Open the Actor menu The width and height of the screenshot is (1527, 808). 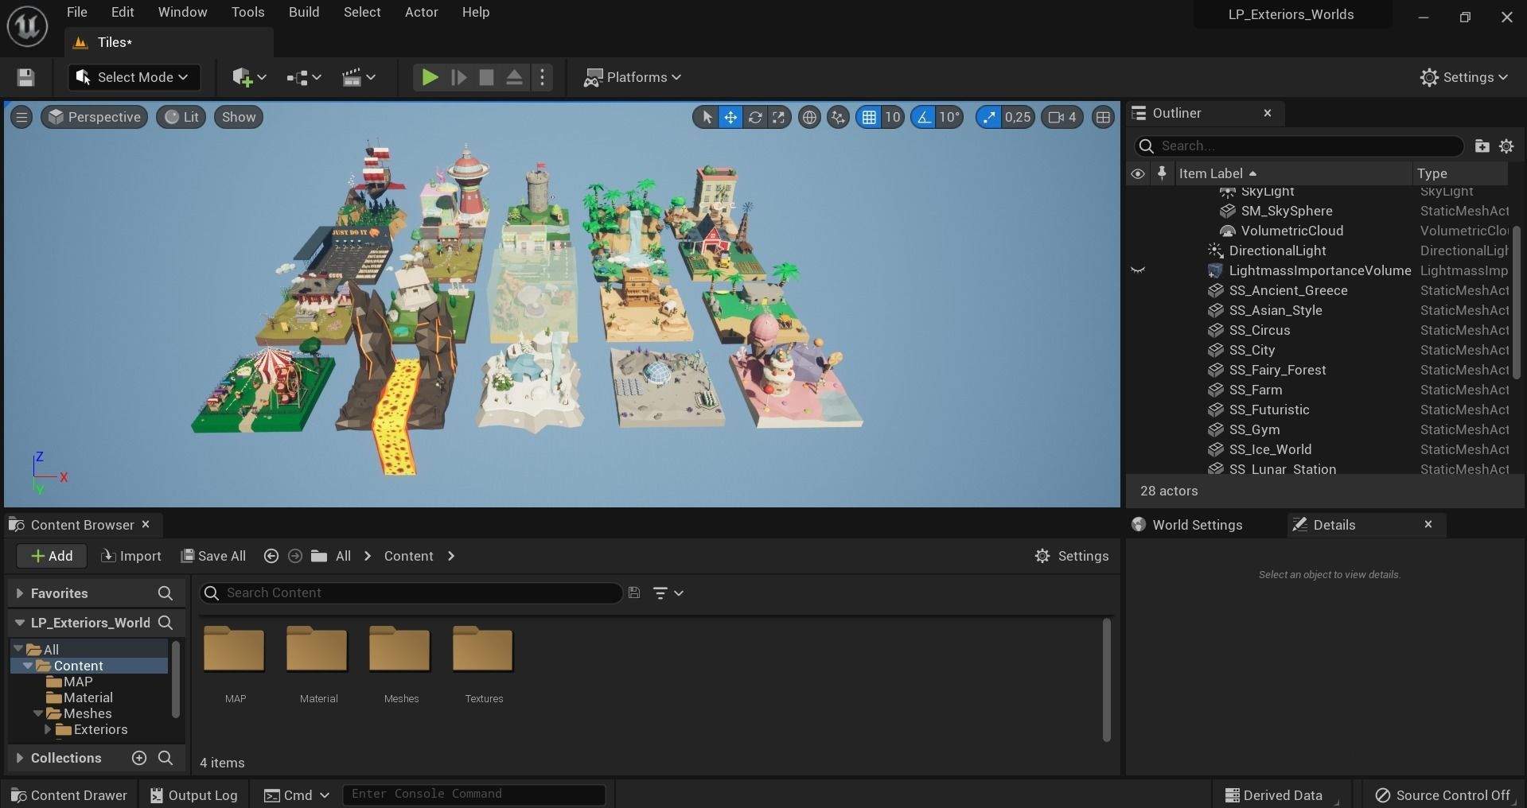[x=421, y=12]
